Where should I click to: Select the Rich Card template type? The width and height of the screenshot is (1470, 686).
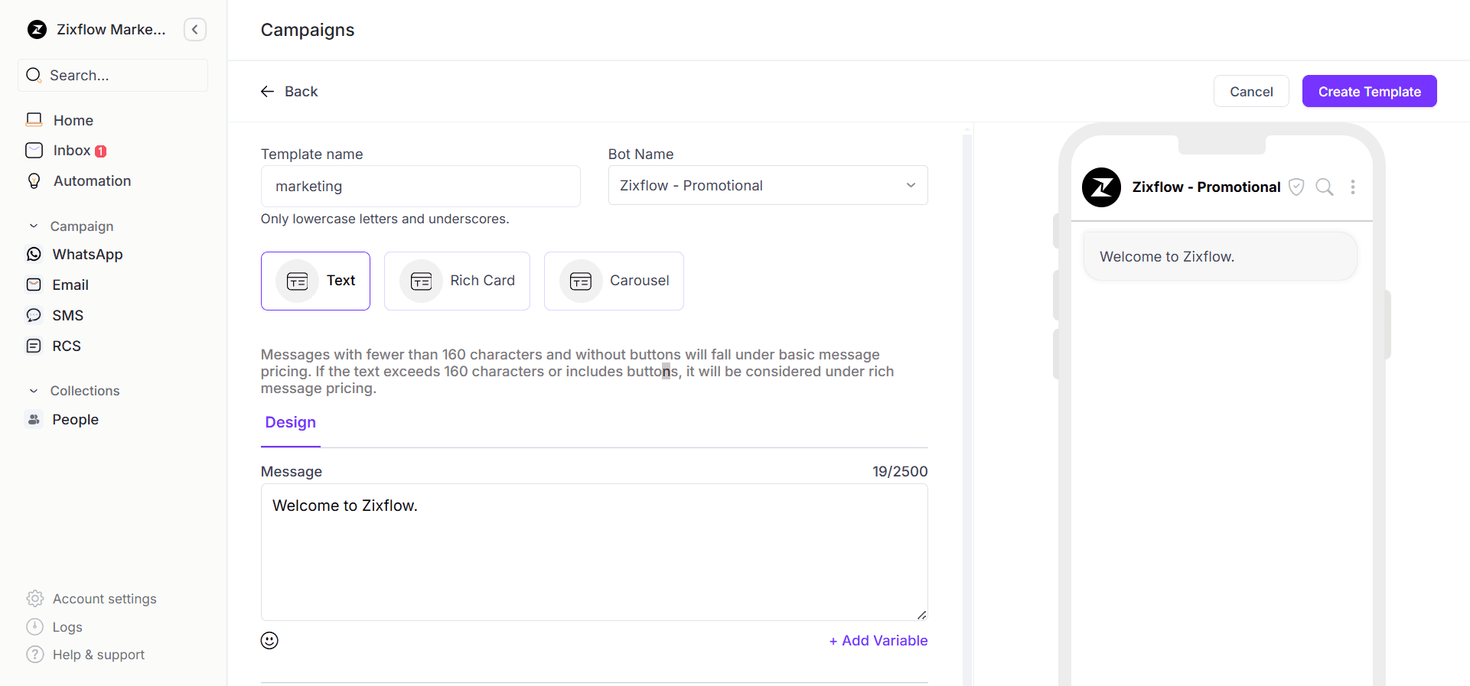pyautogui.click(x=457, y=281)
